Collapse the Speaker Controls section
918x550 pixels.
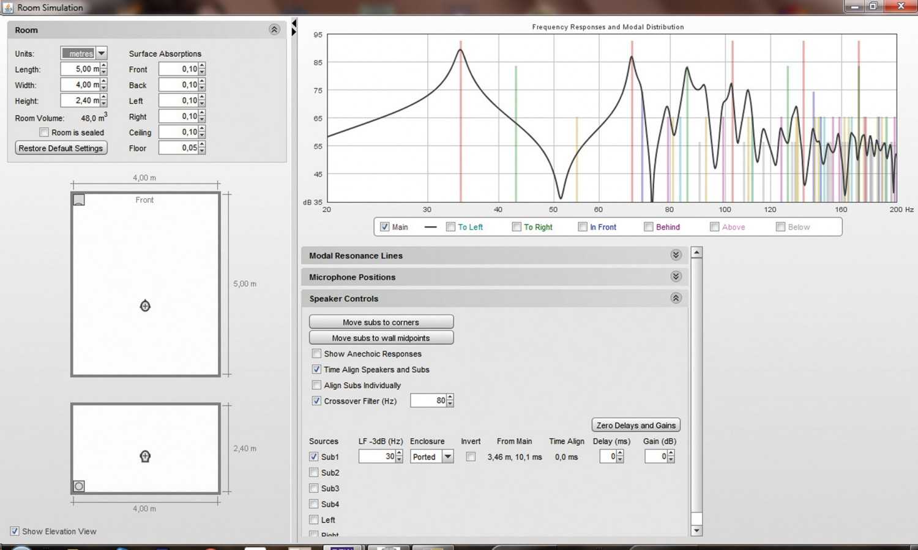click(x=676, y=298)
